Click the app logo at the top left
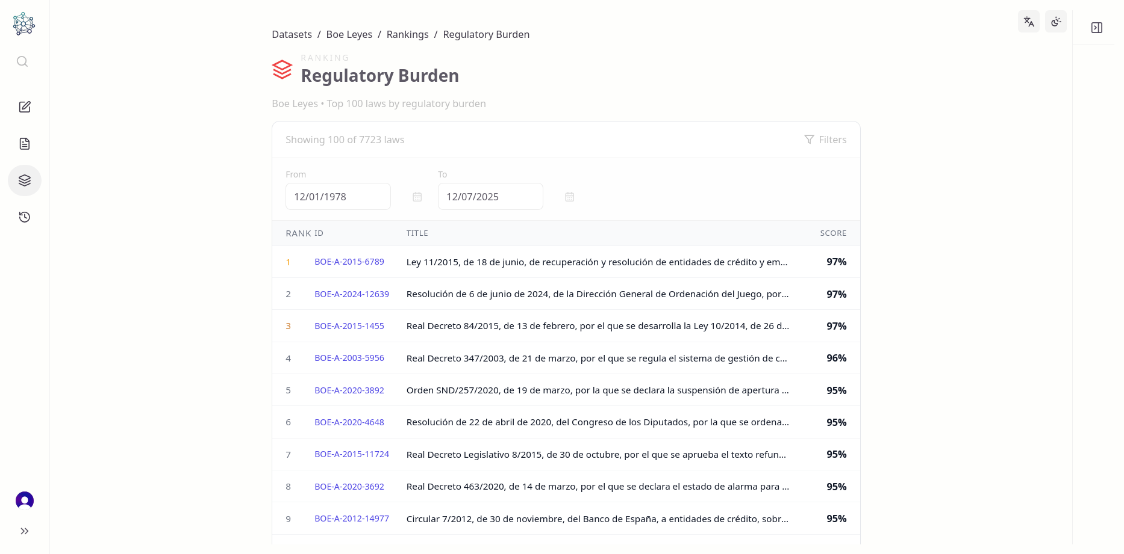 23,23
